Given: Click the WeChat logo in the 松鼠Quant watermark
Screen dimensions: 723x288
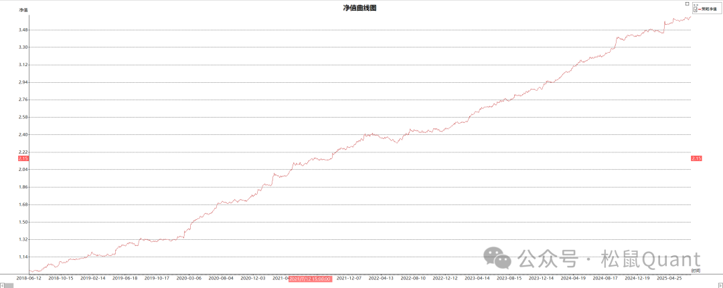Looking at the screenshot, I should (x=497, y=258).
